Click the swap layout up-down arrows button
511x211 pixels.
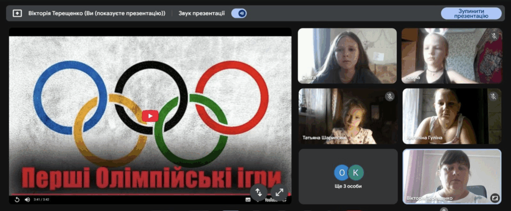point(259,192)
